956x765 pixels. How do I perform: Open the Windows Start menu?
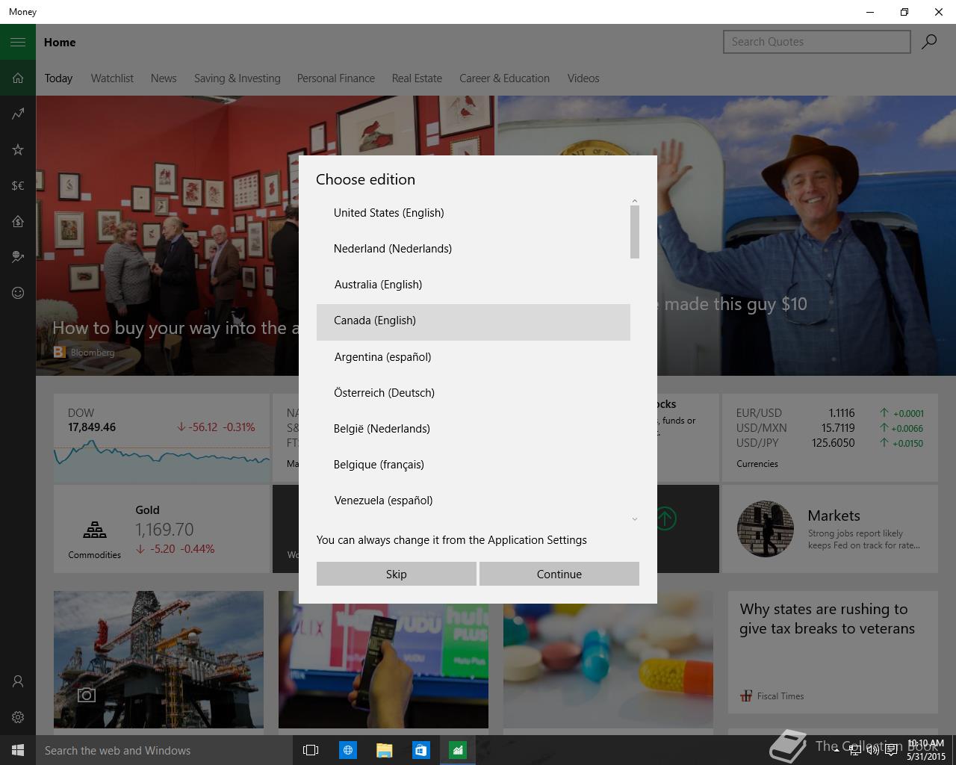point(18,750)
